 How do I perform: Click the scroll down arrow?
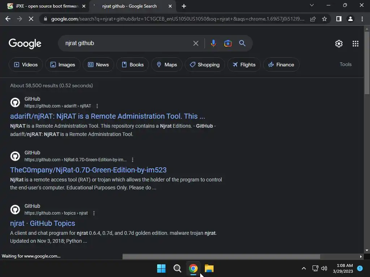pos(367,250)
